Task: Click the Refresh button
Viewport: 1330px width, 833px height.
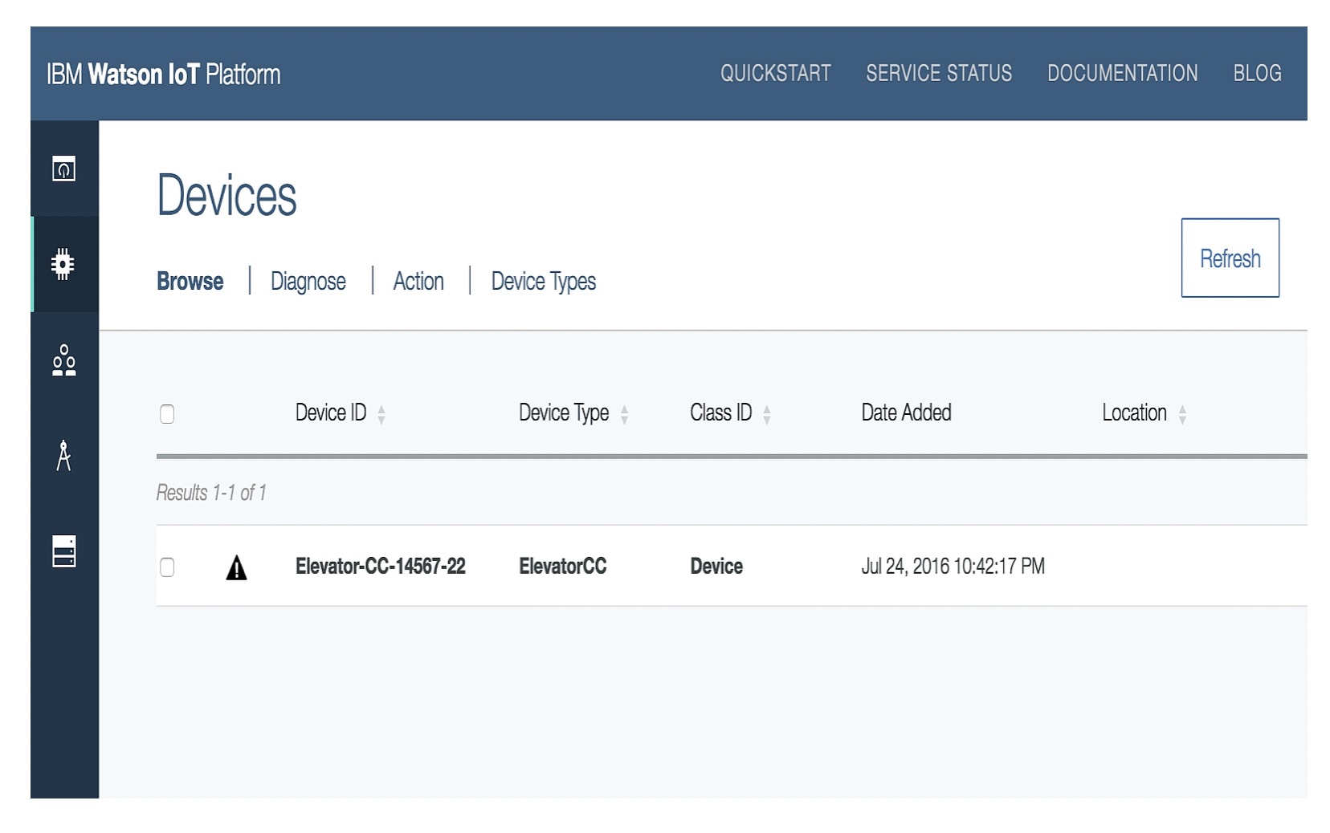Action: point(1230,258)
